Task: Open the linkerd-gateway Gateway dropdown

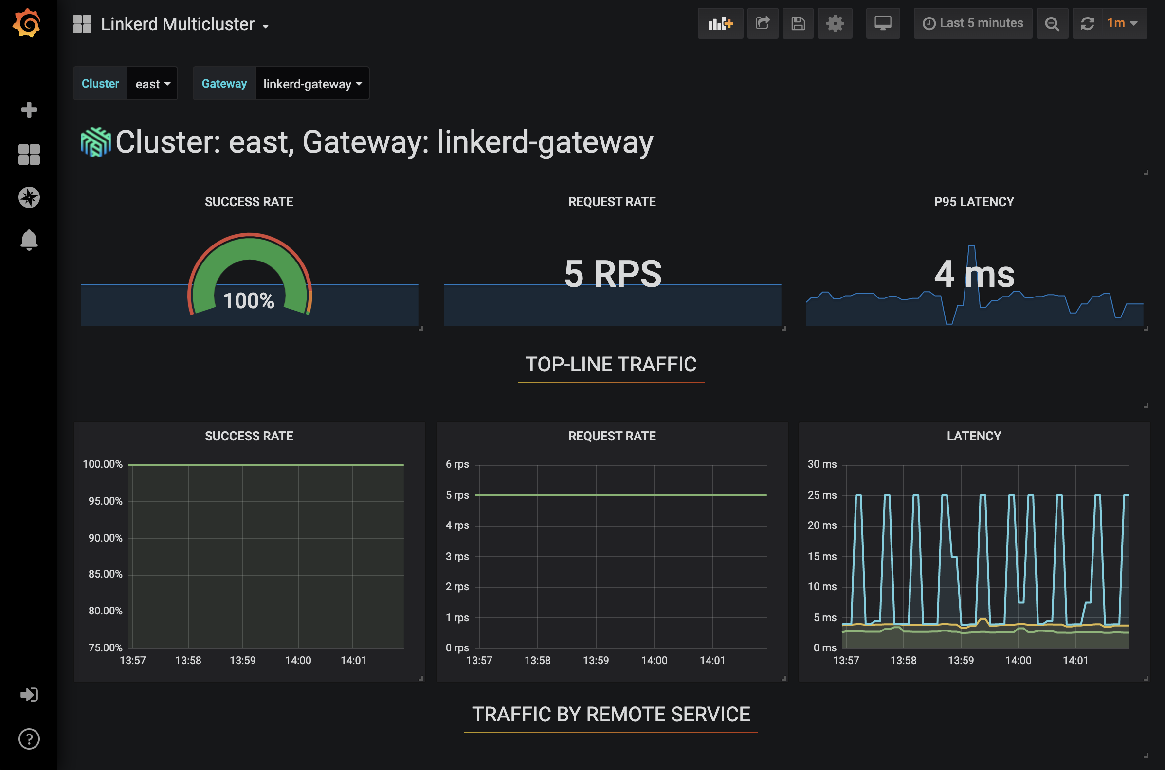Action: click(x=311, y=83)
